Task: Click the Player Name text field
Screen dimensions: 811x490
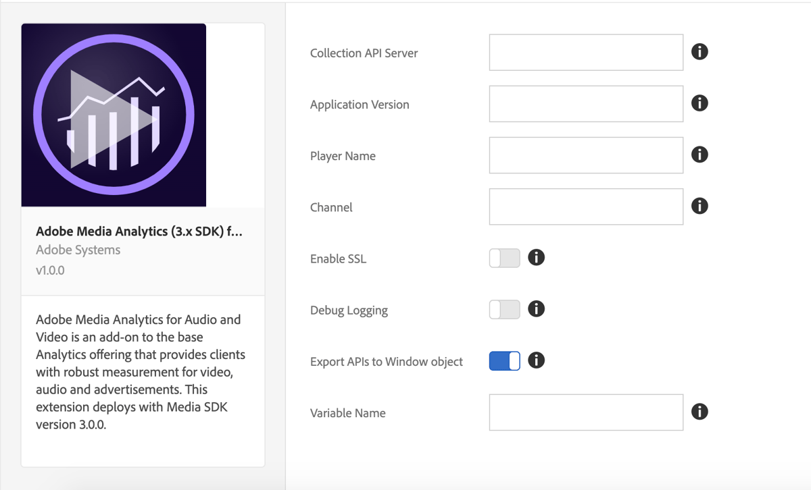Action: (x=585, y=155)
